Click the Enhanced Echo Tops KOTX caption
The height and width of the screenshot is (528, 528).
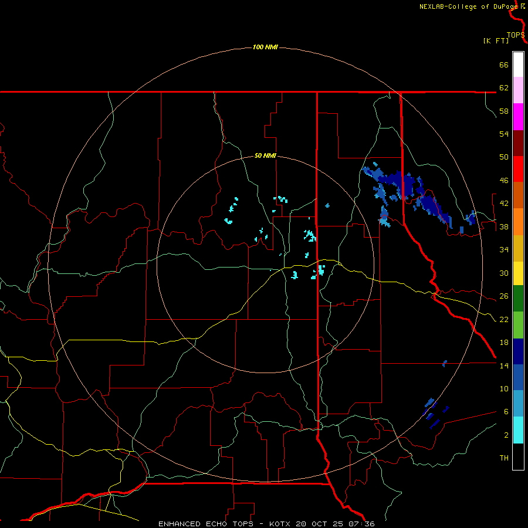266,524
